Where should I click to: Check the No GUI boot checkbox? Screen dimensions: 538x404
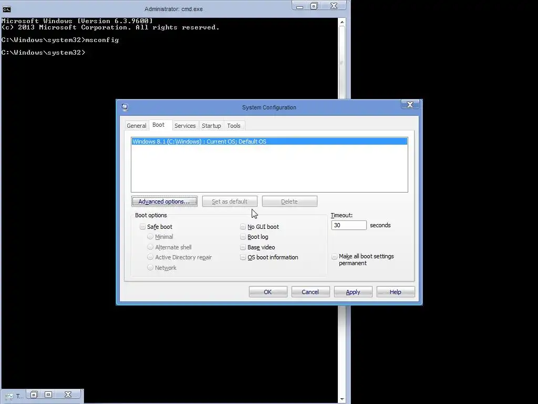[x=243, y=227]
